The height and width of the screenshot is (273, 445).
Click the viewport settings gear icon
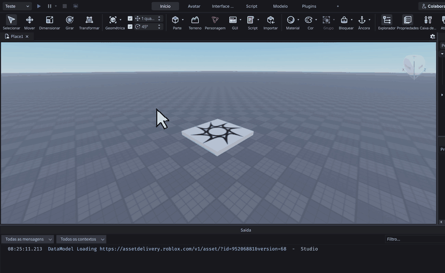(433, 37)
